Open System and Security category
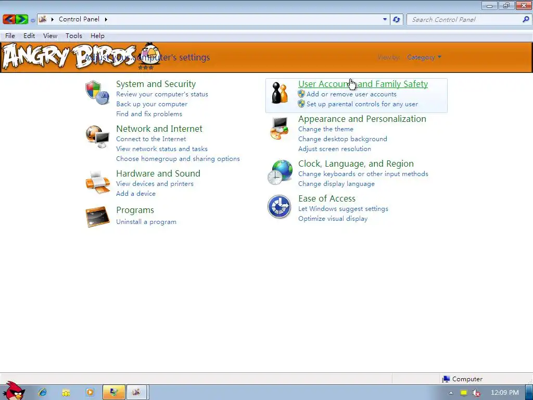 [x=156, y=84]
